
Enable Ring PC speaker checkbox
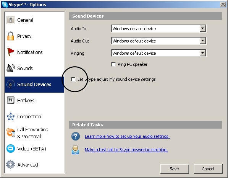pyautogui.click(x=113, y=64)
